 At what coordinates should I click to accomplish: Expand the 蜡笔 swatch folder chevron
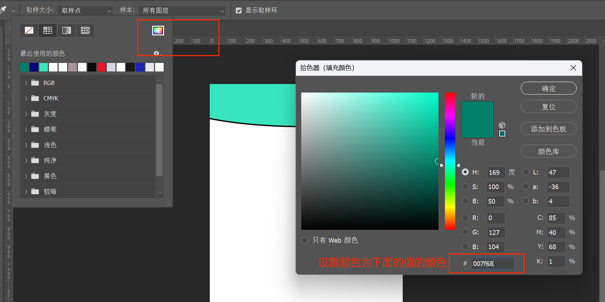click(26, 129)
